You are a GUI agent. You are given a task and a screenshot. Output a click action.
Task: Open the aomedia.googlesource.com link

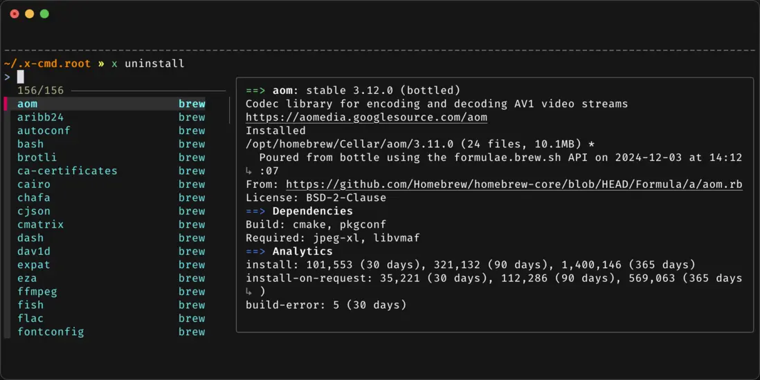coord(366,117)
